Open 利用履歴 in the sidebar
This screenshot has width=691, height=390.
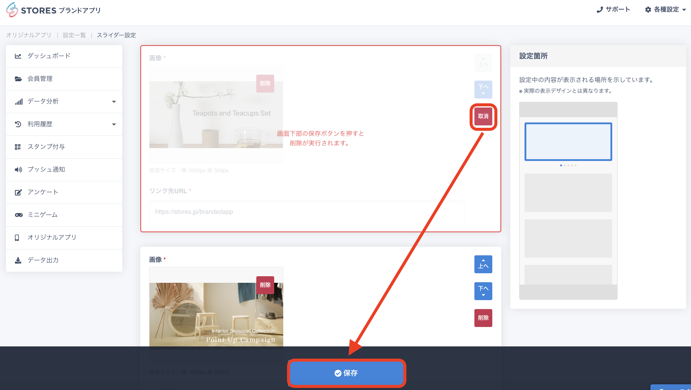pos(64,124)
